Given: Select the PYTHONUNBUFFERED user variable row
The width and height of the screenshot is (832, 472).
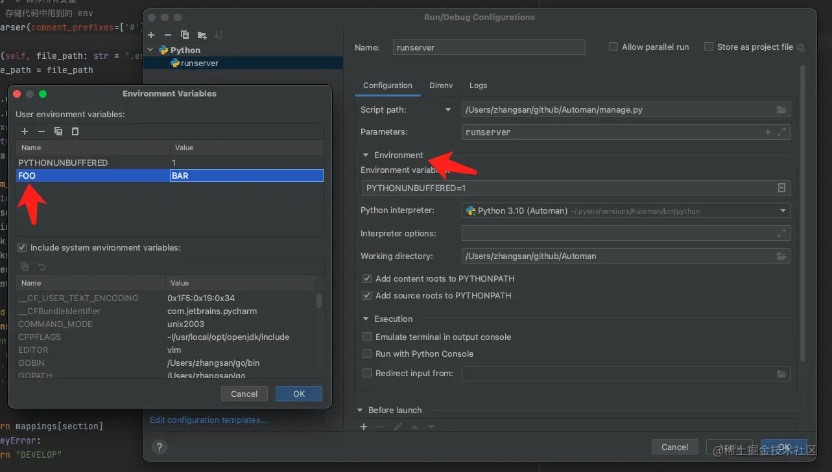Looking at the screenshot, I should pos(169,163).
